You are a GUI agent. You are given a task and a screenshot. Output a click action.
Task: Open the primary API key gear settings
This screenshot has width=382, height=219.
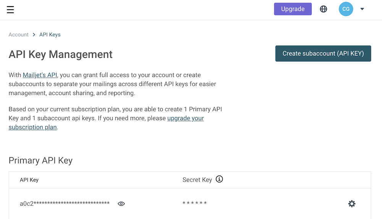point(352,204)
